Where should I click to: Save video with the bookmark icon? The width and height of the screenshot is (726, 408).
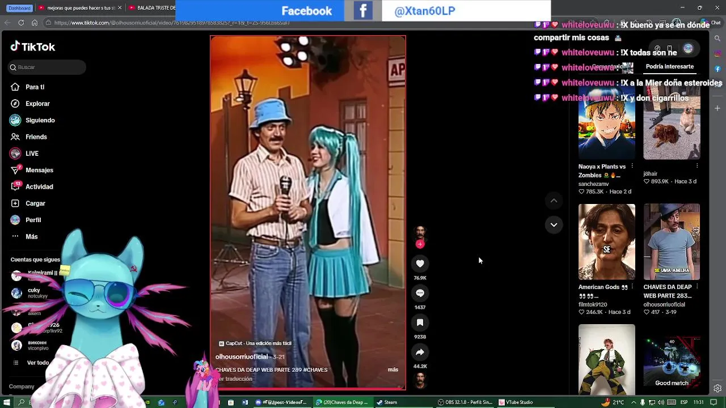pos(420,322)
